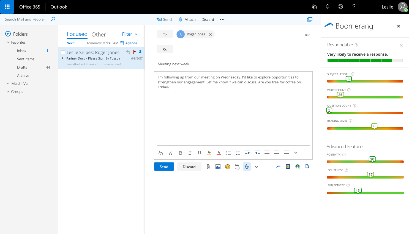
Task: Open the Filter dropdown
Action: [x=130, y=34]
